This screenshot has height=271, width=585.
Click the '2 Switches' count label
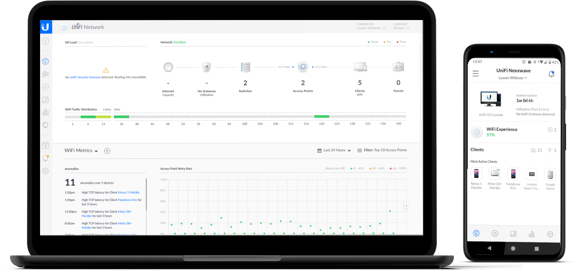pos(246,86)
